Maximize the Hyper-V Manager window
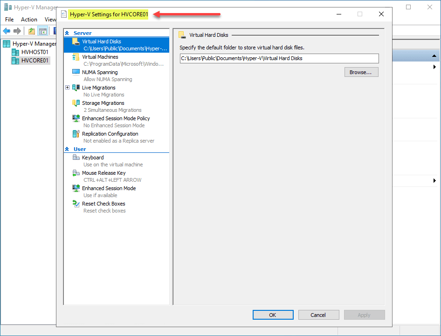The height and width of the screenshot is (336, 441). click(408, 7)
